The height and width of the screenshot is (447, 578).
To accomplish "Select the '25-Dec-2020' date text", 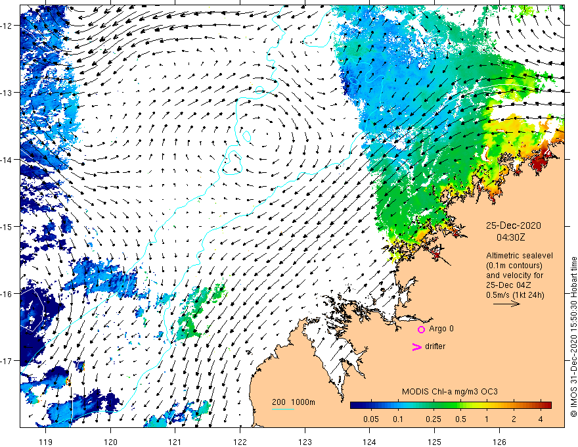I will 513,225.
